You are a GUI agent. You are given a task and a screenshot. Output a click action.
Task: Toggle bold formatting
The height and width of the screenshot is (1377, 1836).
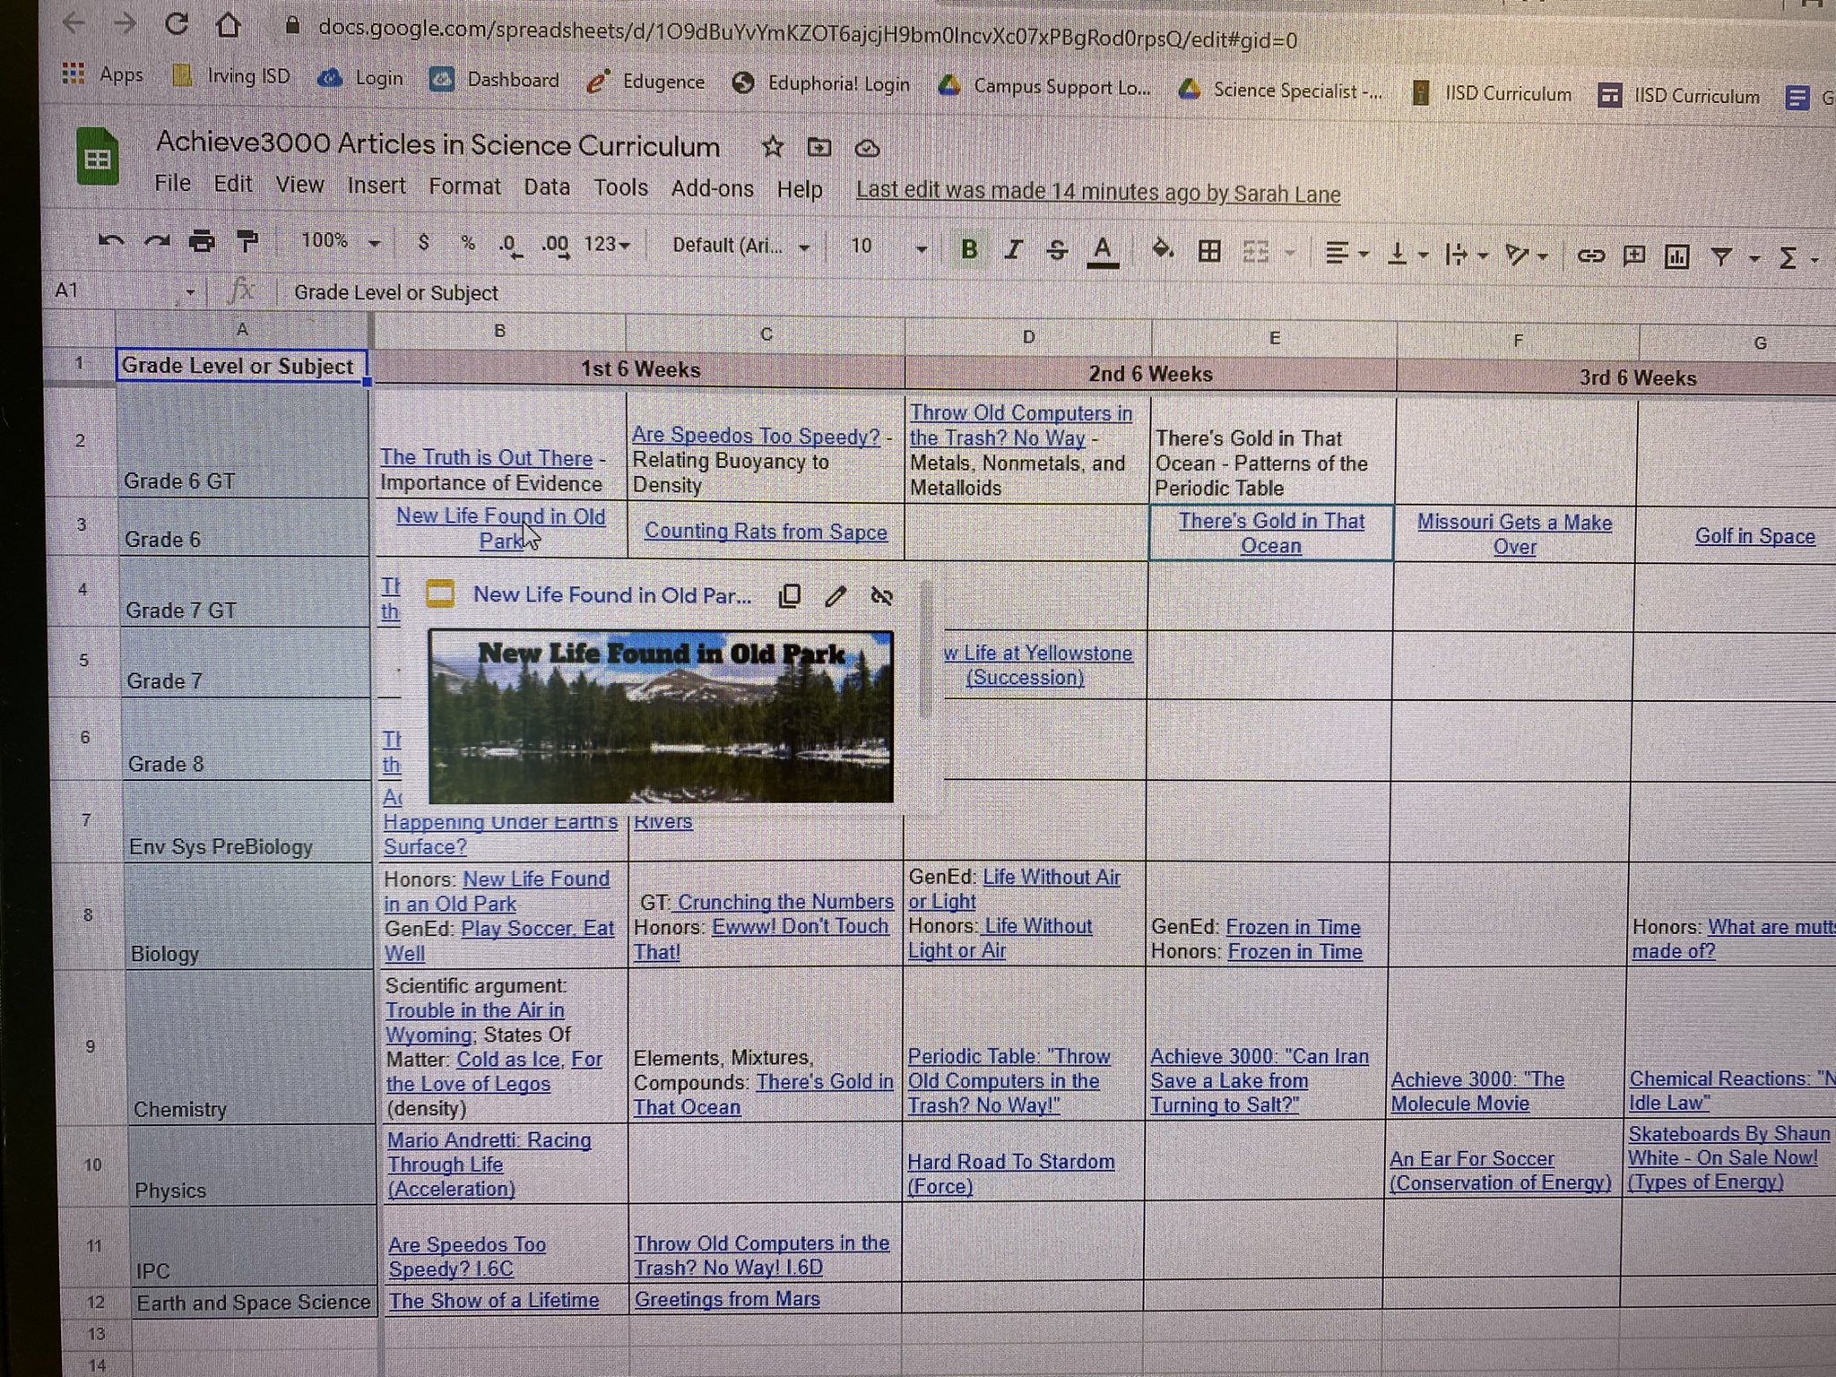click(x=969, y=248)
